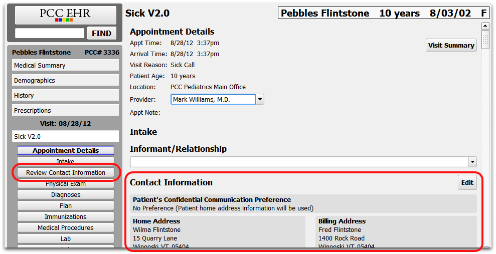Open patient History section

[66, 95]
